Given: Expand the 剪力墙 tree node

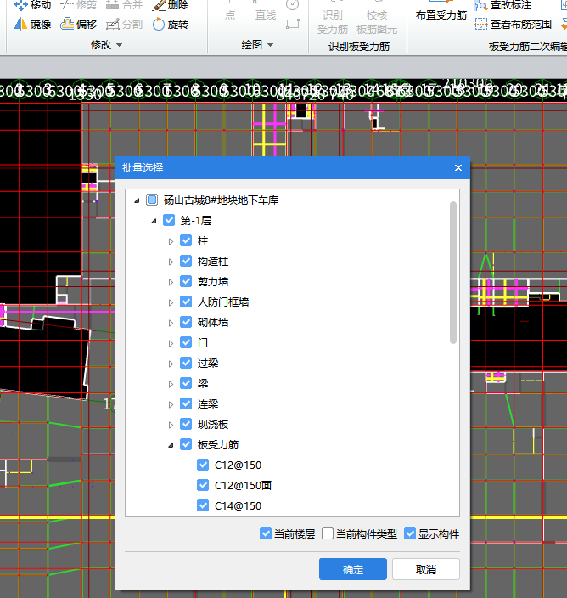Looking at the screenshot, I should coord(171,282).
